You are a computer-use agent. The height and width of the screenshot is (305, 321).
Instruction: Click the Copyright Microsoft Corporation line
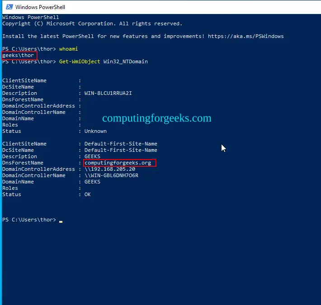pos(92,24)
